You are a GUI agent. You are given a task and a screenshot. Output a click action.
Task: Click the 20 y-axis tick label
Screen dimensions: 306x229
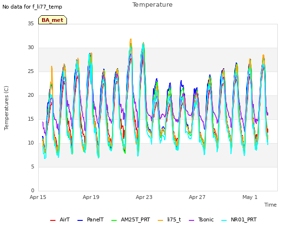pyautogui.click(x=31, y=95)
